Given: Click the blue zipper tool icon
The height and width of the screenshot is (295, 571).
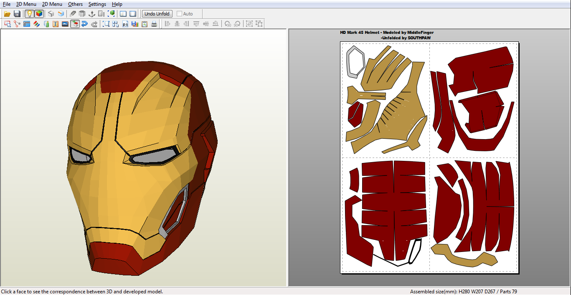Looking at the screenshot, I should click(x=27, y=24).
